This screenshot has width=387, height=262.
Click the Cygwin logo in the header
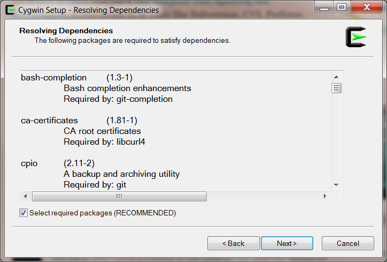tap(356, 37)
